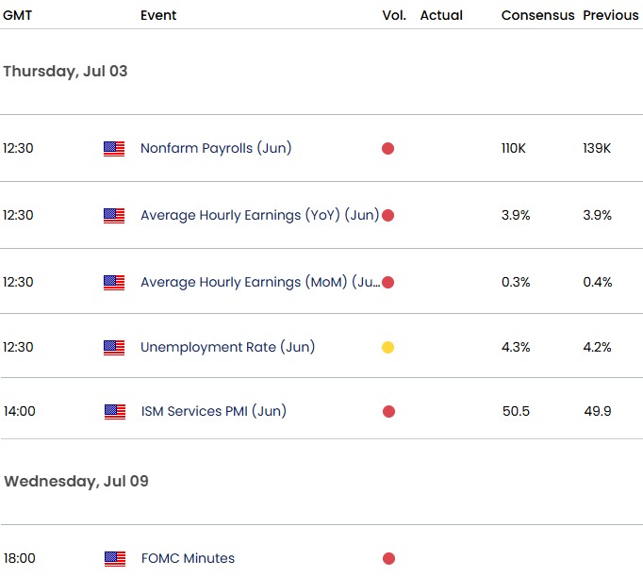Click the US flag beside ISM Services PMI
The height and width of the screenshot is (576, 643).
pyautogui.click(x=114, y=411)
